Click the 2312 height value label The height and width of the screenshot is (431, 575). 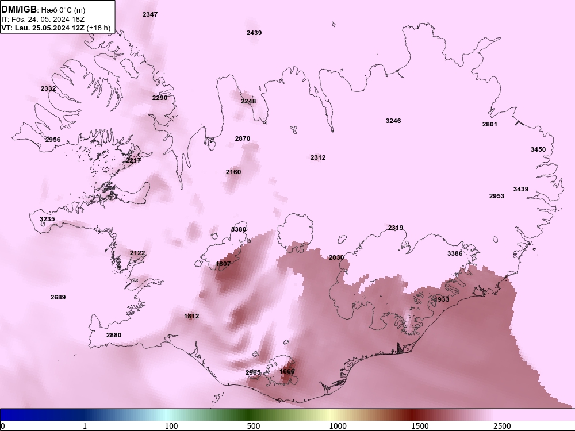tap(318, 157)
